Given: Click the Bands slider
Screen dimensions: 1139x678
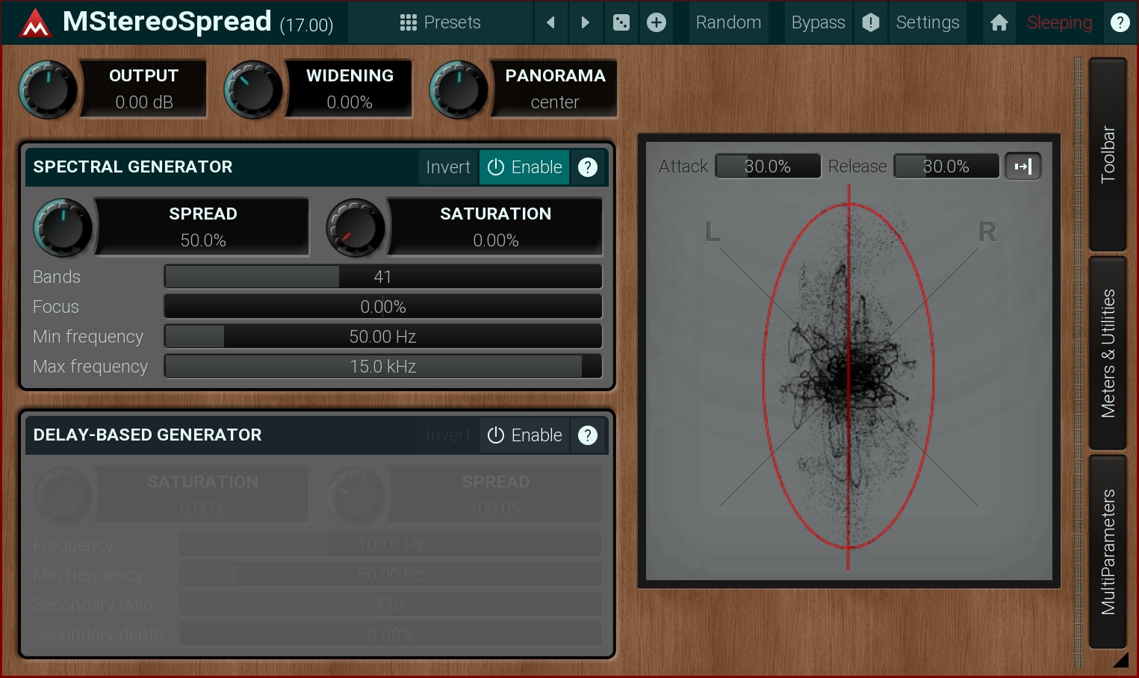Looking at the screenshot, I should 382,277.
